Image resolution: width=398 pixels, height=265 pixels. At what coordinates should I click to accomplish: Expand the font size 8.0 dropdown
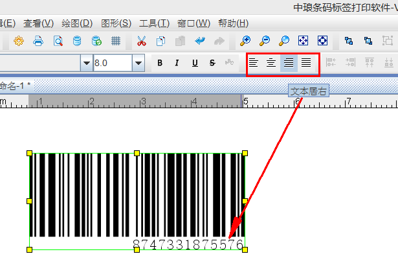(x=138, y=63)
